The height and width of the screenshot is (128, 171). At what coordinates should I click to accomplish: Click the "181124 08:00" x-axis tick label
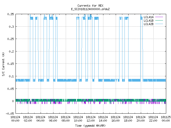click(x=65, y=119)
